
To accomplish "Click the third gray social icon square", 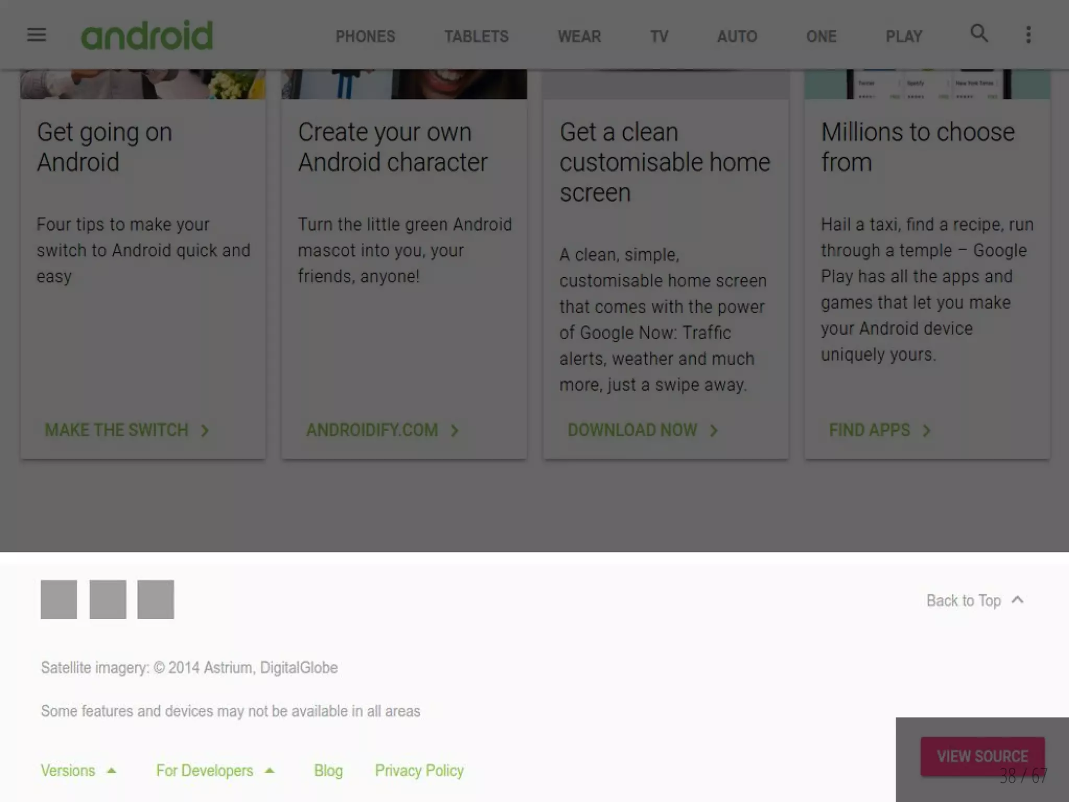I will pyautogui.click(x=156, y=599).
